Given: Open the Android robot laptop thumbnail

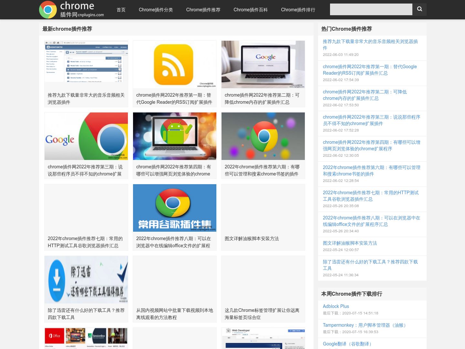Looking at the screenshot, I should pos(175,136).
